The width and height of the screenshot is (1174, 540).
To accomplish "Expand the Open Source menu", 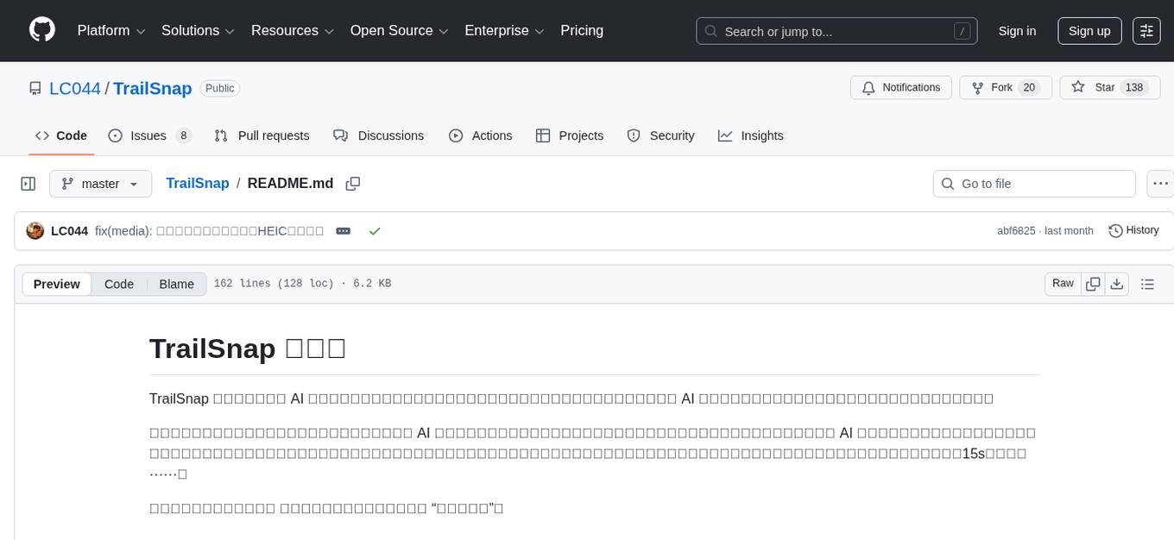I will point(399,30).
